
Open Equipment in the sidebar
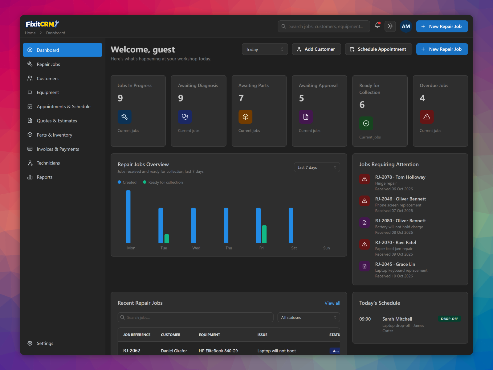[63, 92]
